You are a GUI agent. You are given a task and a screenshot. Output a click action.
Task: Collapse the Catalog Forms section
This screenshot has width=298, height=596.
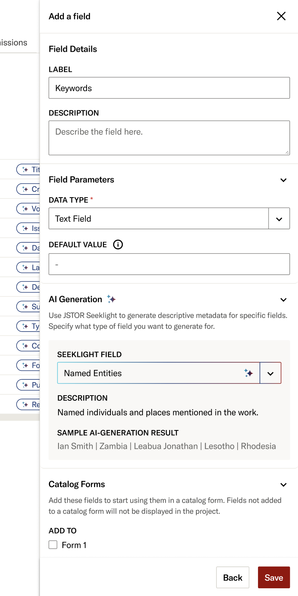(284, 484)
